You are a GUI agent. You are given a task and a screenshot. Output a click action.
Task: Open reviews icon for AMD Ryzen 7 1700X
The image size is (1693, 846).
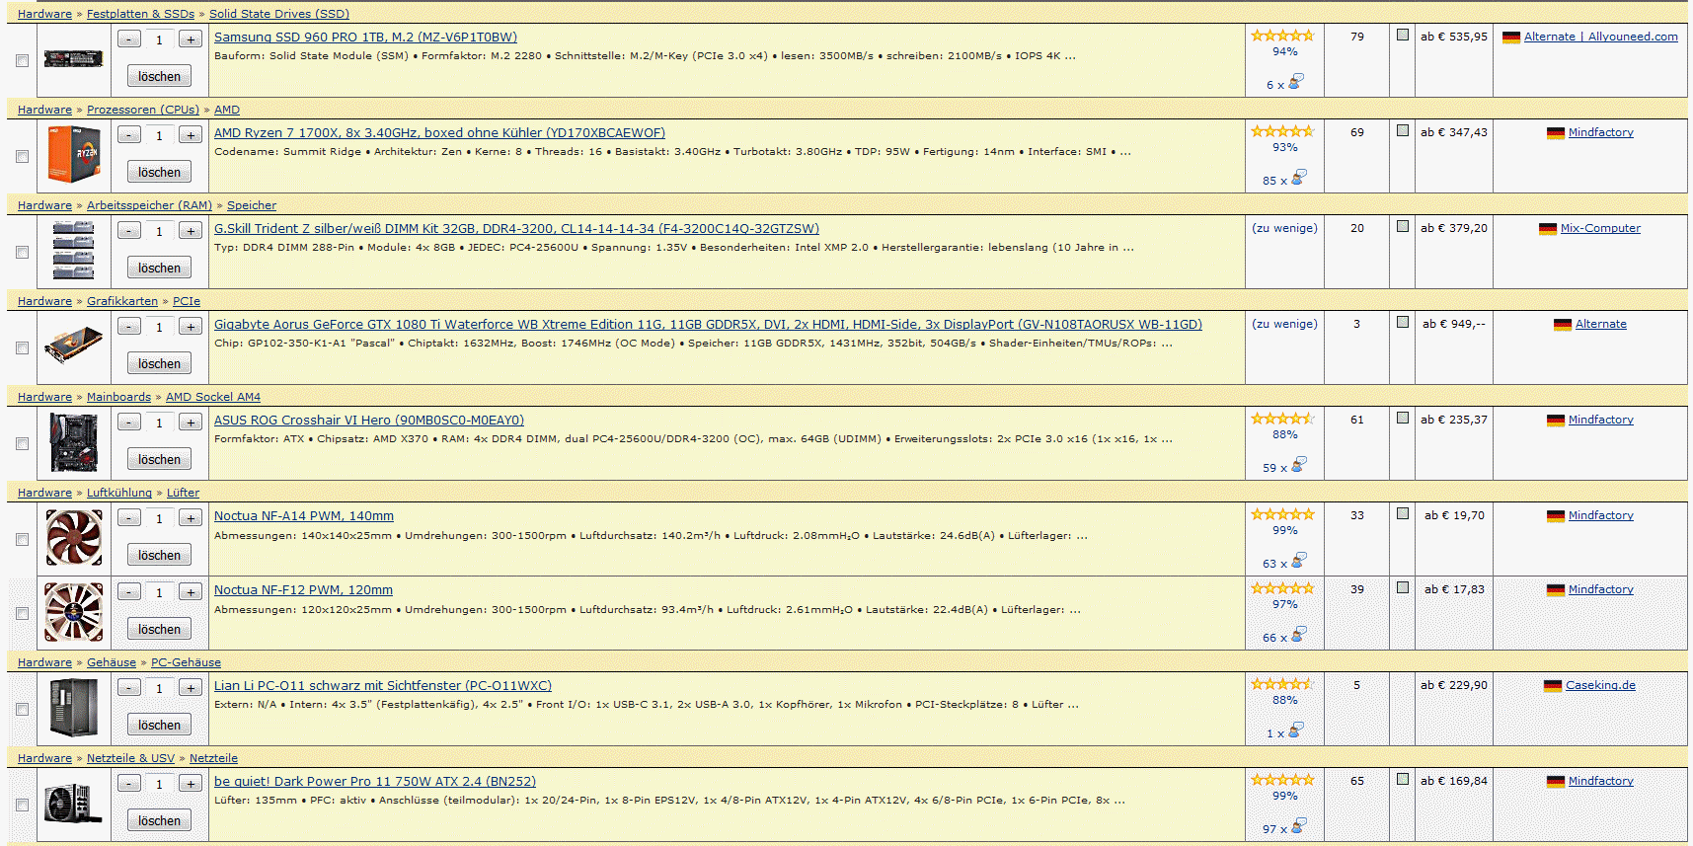pos(1298,177)
